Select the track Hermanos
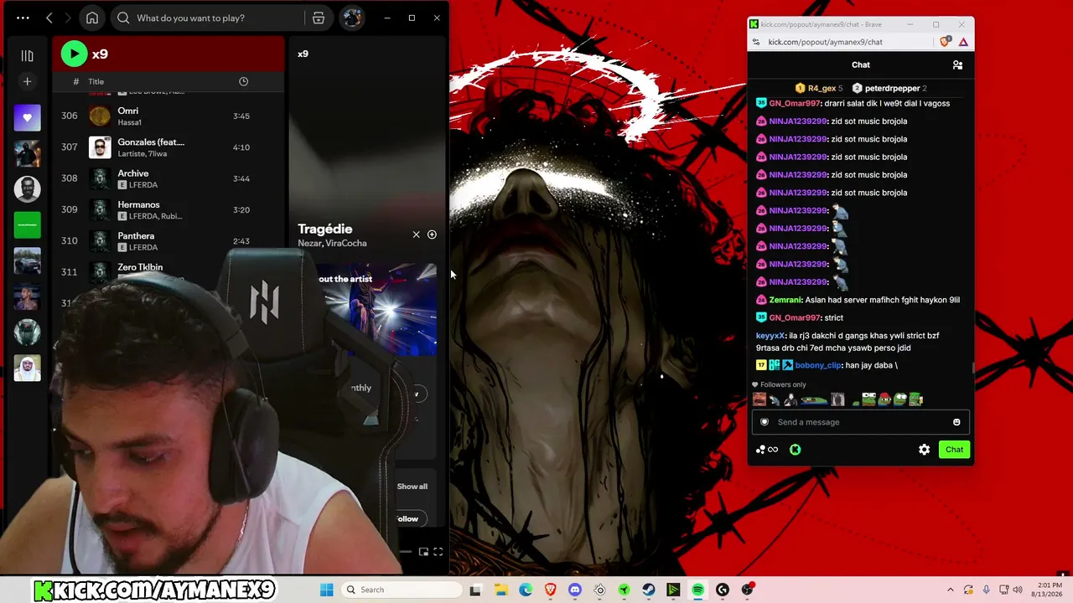This screenshot has width=1073, height=603. pyautogui.click(x=168, y=209)
